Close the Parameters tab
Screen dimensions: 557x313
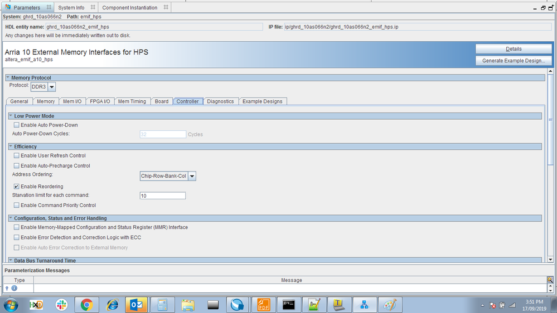point(49,7)
